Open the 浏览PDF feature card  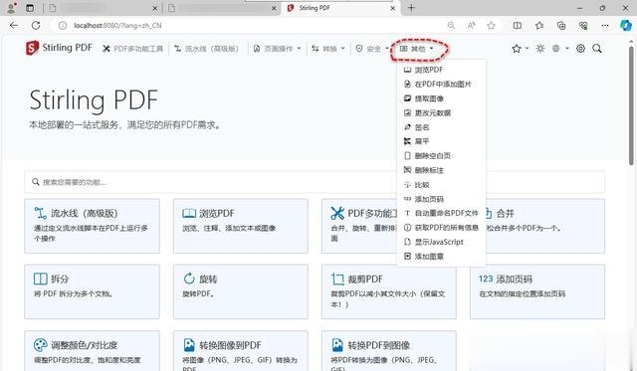click(x=241, y=226)
